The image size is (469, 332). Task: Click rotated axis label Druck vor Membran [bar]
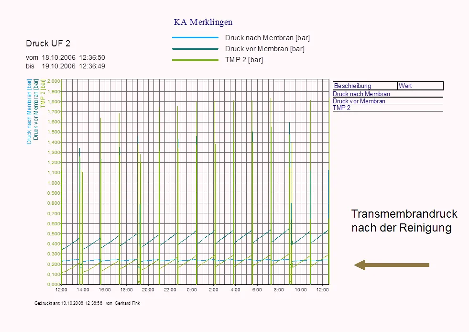point(36,110)
